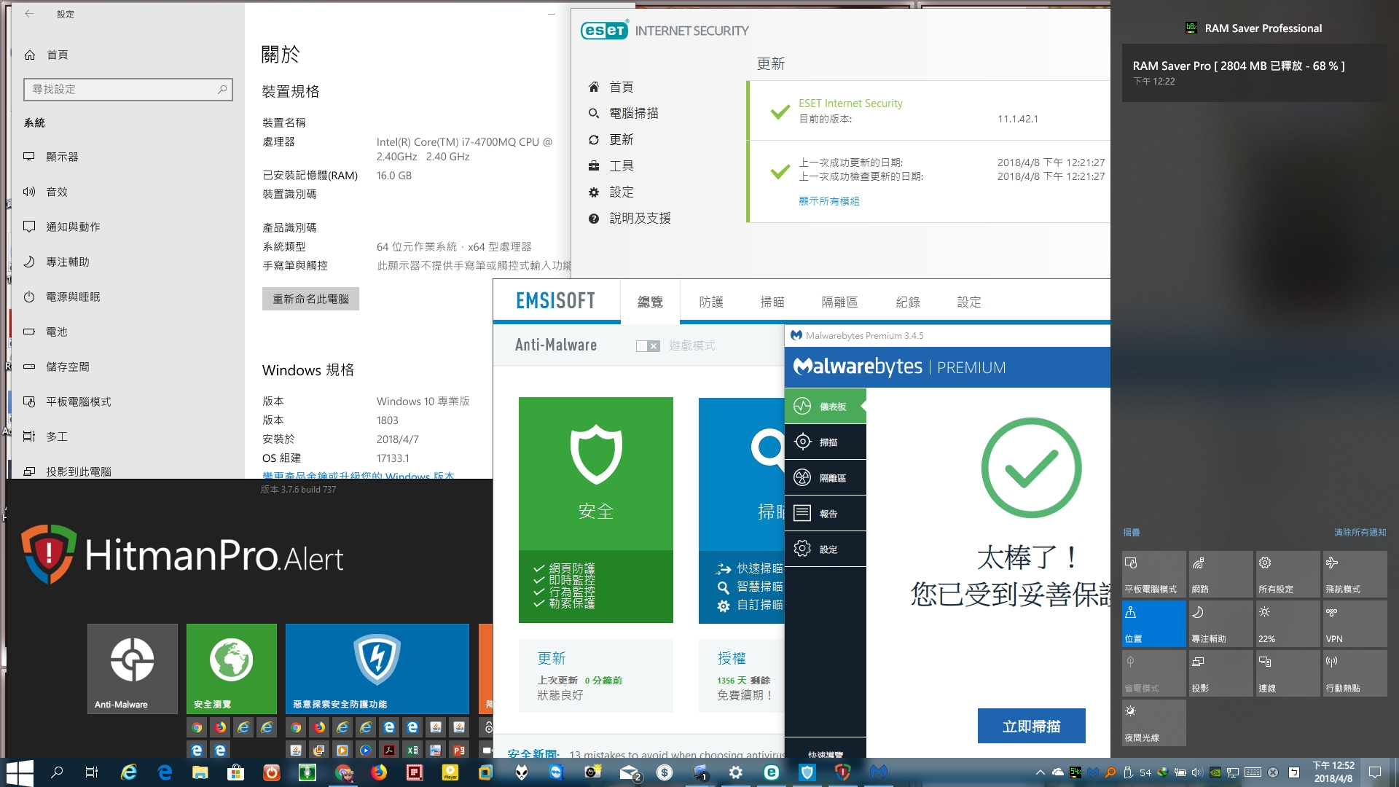Image resolution: width=1399 pixels, height=787 pixels.
Task: Toggle 飛航模式 in Action Center
Action: pos(1355,574)
